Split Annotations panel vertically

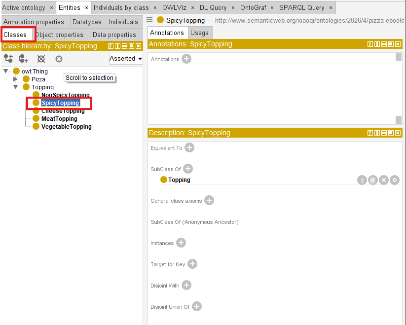tap(377, 44)
